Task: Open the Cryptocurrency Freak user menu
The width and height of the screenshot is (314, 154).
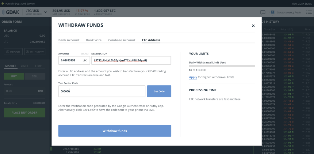Action: click(x=289, y=13)
